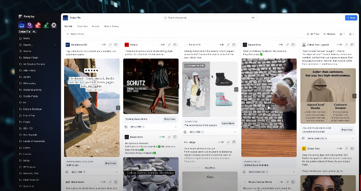The height and width of the screenshot is (191, 361).
Task: Open the purple Discovery search icon in sidebar
Action: [30, 25]
